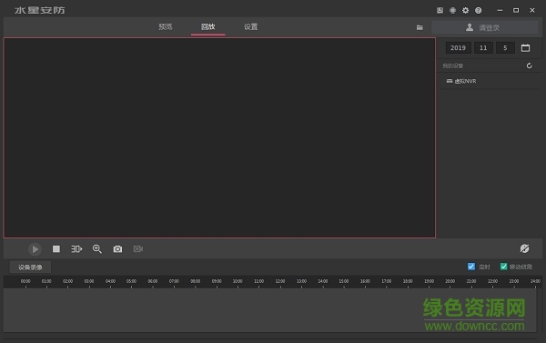Toggle the blue 定时 timed recording checkbox

tap(471, 267)
